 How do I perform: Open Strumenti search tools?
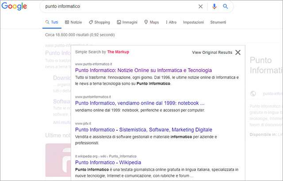tap(218, 22)
